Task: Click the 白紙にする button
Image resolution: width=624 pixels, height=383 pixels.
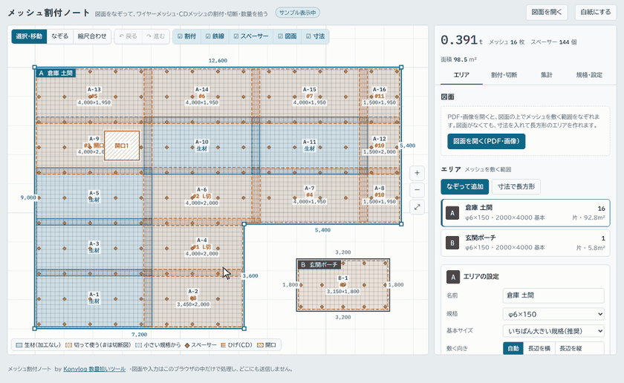Action: point(595,13)
